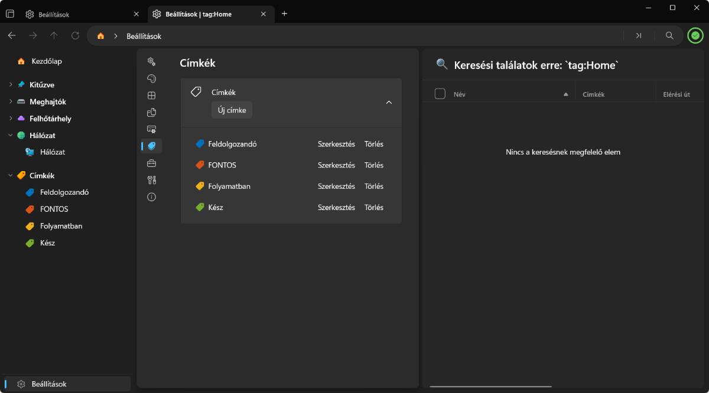Open the search magnifier icon in toolbar
The height and width of the screenshot is (393, 709).
[669, 36]
